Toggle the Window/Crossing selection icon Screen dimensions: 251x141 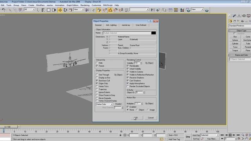[54, 10]
